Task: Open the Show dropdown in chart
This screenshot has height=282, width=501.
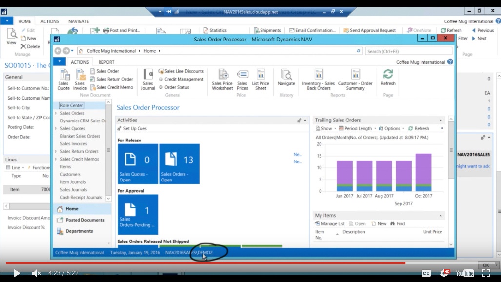Action: [325, 128]
